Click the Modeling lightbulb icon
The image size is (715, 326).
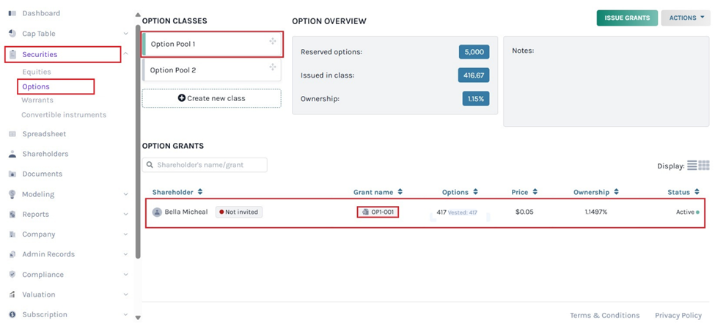12,194
